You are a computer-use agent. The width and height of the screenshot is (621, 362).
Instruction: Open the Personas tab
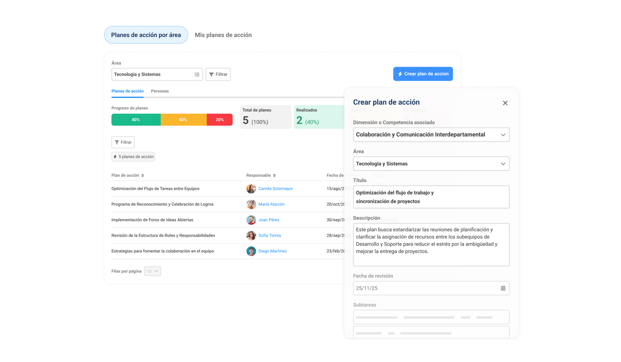tap(160, 91)
